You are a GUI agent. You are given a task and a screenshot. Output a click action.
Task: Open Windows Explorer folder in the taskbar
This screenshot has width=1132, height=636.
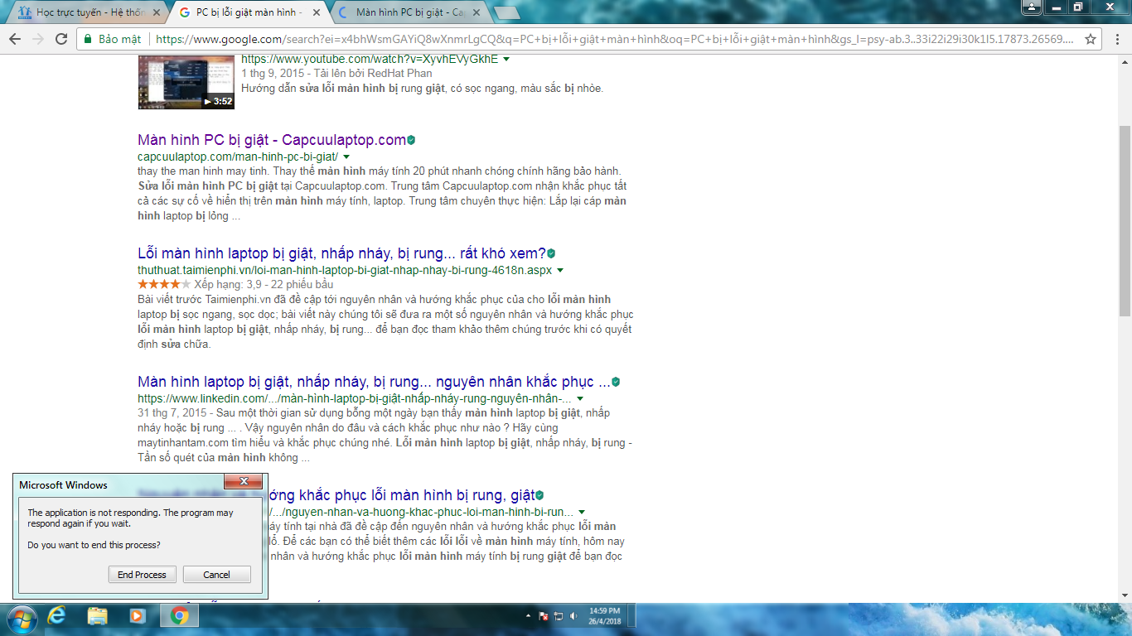pyautogui.click(x=97, y=616)
